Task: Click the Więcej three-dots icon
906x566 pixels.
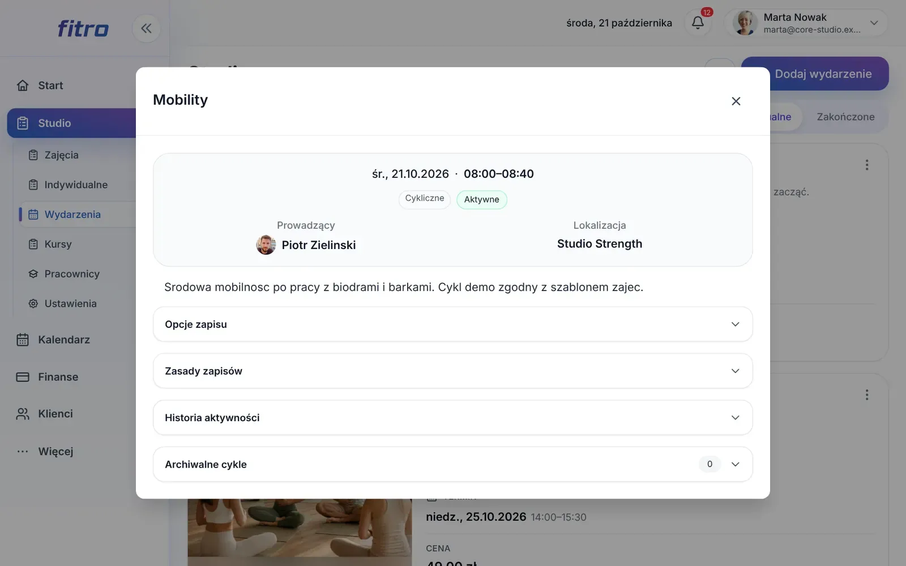Action: coord(23,451)
